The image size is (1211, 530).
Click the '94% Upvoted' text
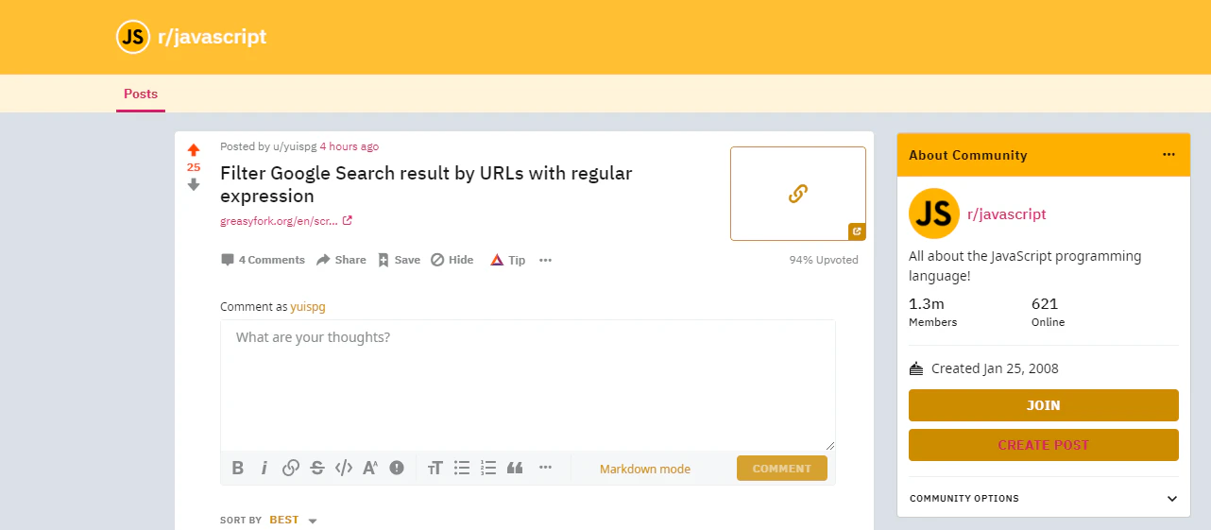[x=824, y=260]
